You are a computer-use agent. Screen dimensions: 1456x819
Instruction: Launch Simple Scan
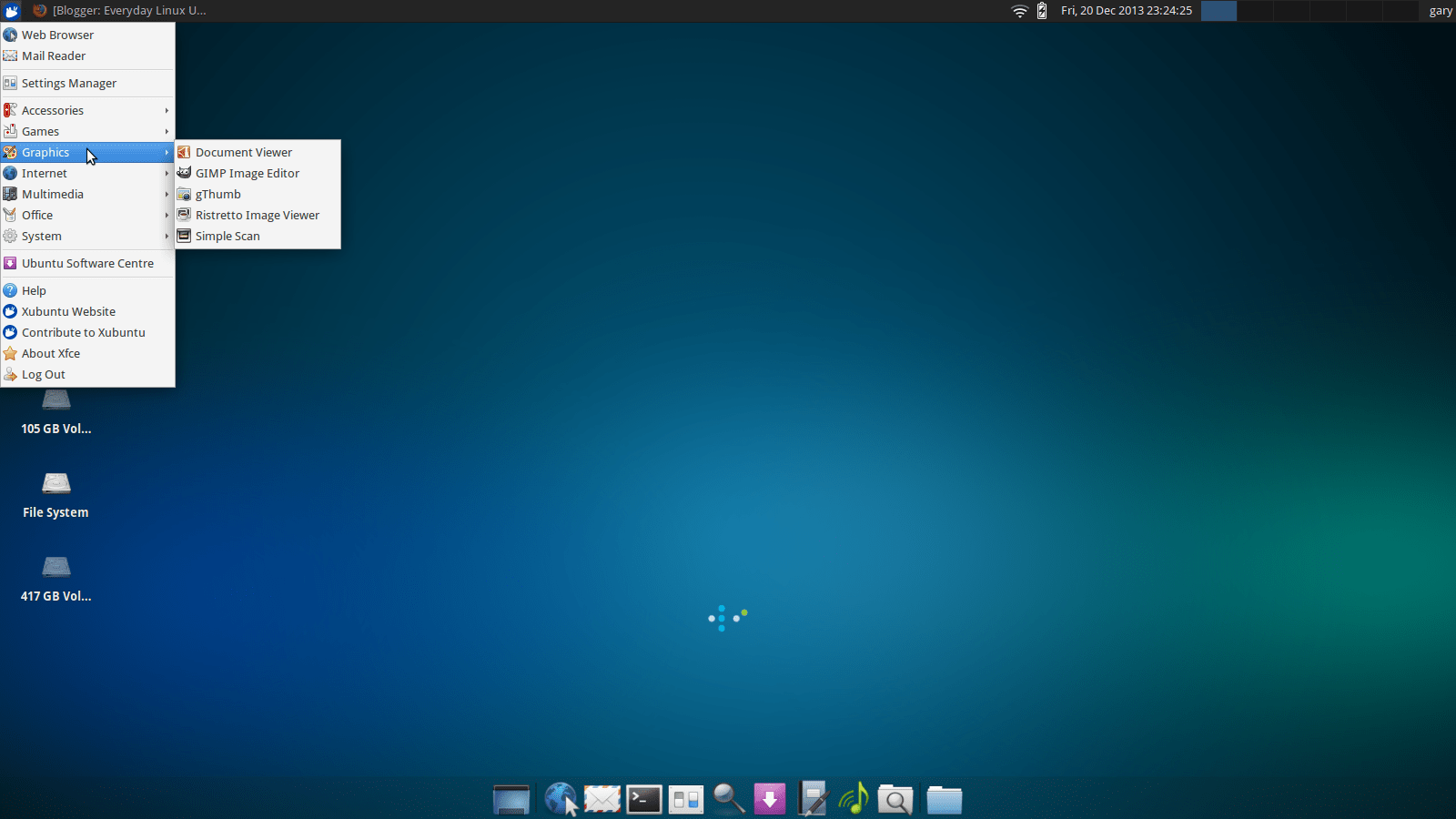tap(227, 236)
